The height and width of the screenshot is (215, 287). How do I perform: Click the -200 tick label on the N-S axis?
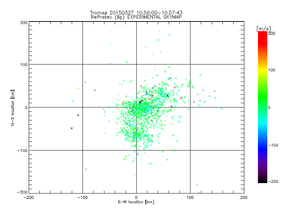[22, 192]
